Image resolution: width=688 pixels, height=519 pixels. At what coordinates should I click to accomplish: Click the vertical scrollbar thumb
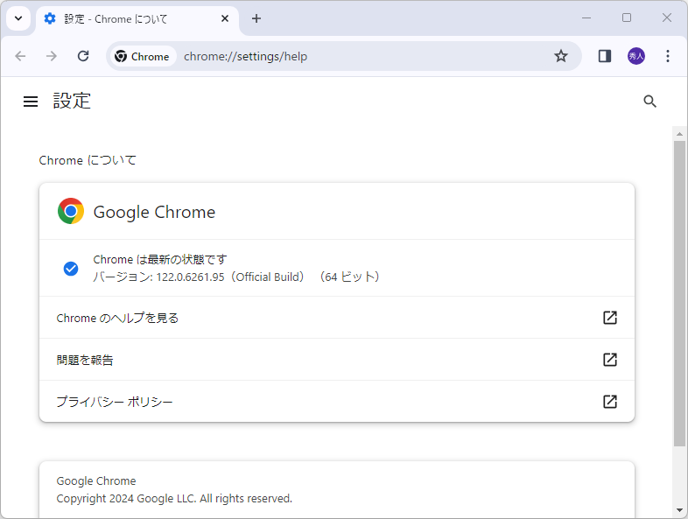(x=679, y=293)
